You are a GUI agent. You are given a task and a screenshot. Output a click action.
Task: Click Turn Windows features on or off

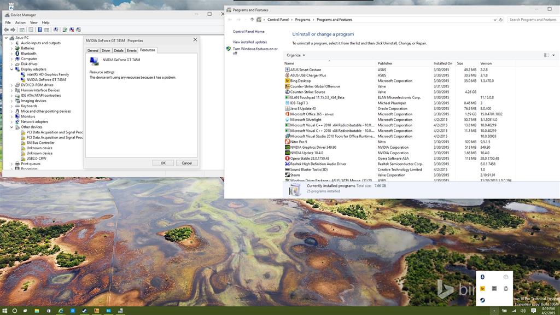coord(255,51)
